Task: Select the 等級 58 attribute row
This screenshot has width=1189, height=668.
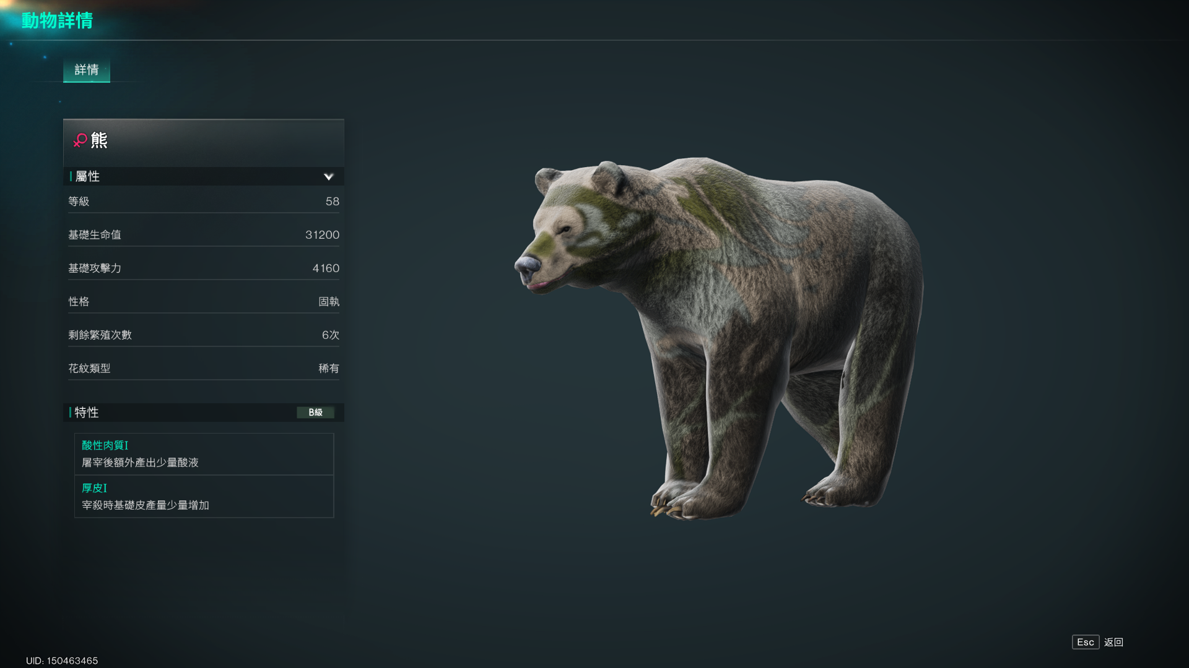Action: point(204,202)
